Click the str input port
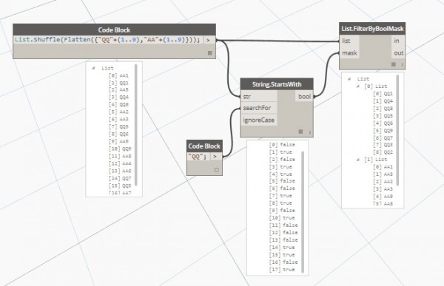 pyautogui.click(x=259, y=97)
